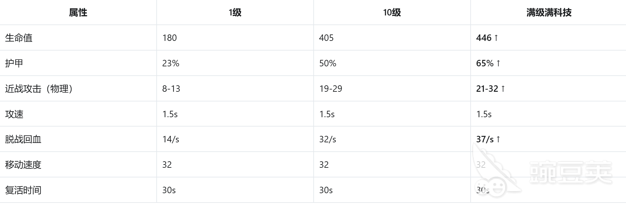Viewport: 626px width, 208px height.
Task: Click the level 10 attack value 19-29
Action: [331, 89]
